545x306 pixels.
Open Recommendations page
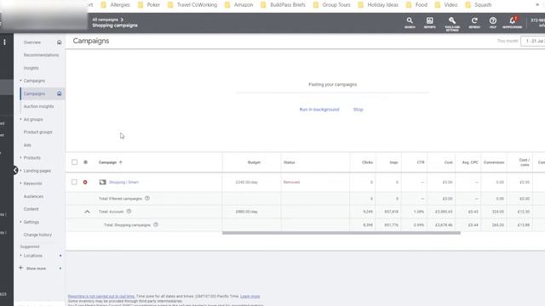coord(41,55)
